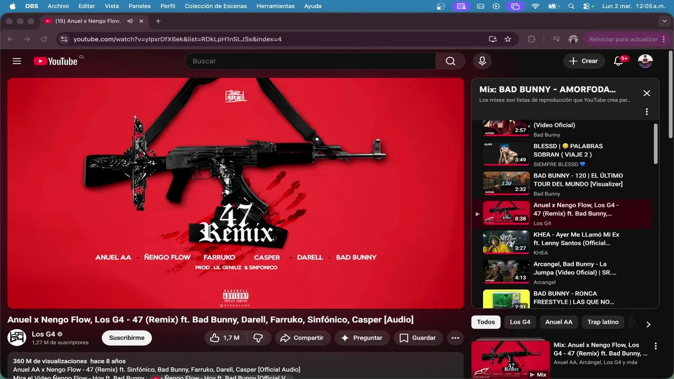
Task: Close the Mix playlist panel
Action: point(647,93)
